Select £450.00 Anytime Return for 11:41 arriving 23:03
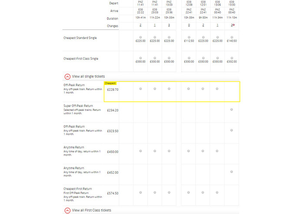The image size is (302, 214). 155,151
